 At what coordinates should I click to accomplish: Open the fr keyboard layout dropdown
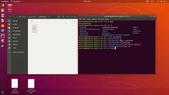153,1
